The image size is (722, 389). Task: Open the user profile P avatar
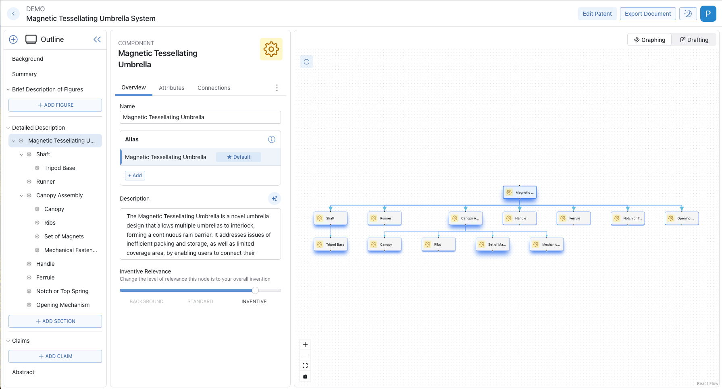tap(708, 14)
